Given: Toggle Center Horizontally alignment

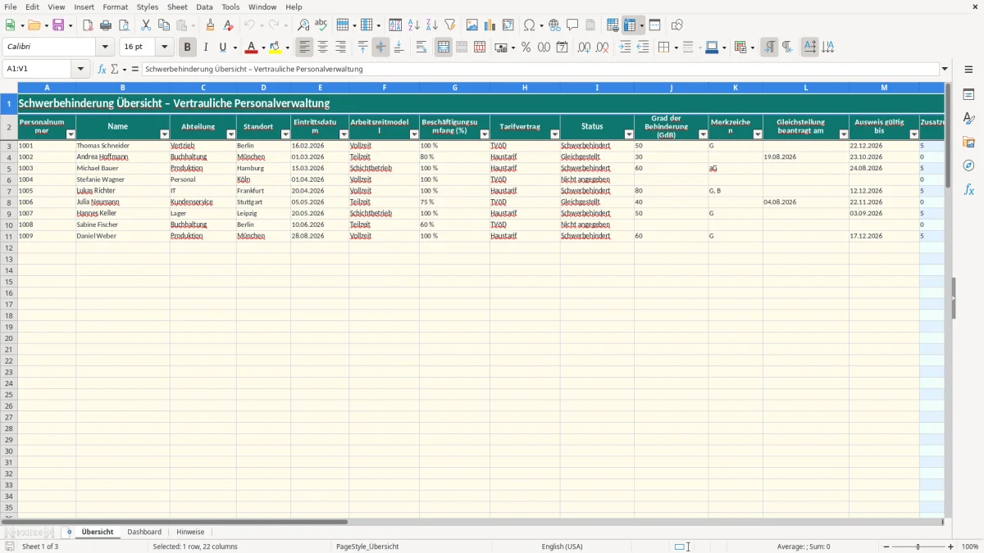Looking at the screenshot, I should pos(323,48).
